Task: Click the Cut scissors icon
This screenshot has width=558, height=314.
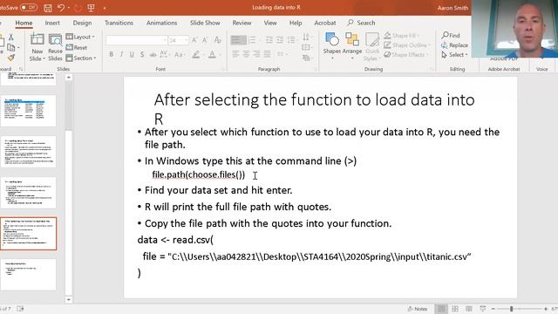Action: click(11, 37)
